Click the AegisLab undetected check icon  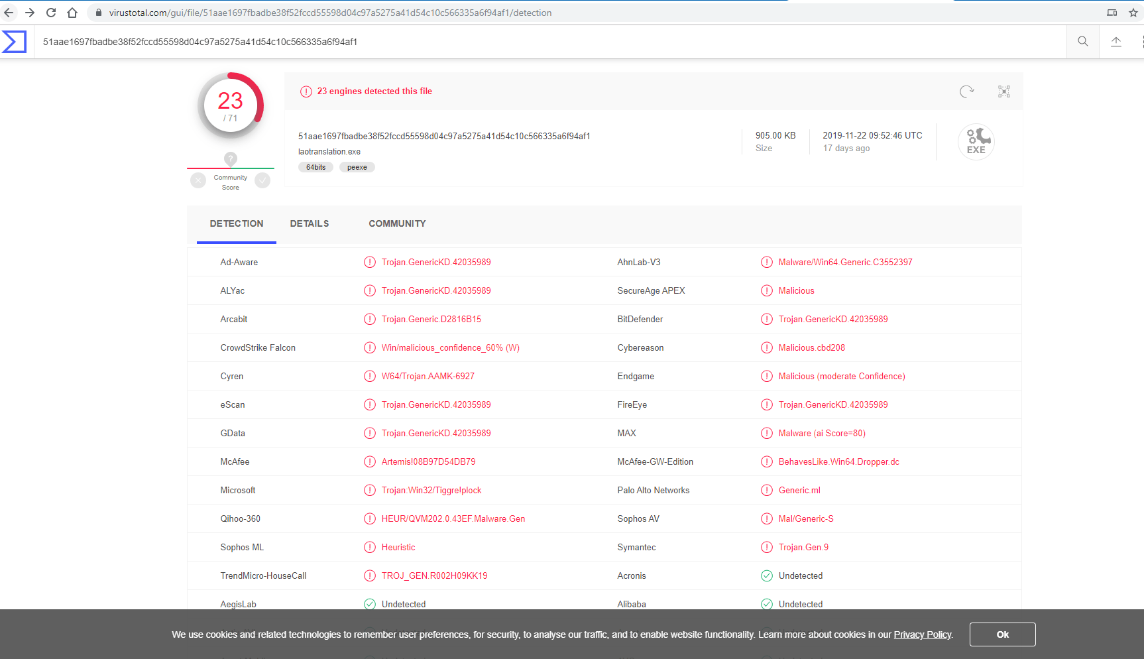(x=370, y=604)
